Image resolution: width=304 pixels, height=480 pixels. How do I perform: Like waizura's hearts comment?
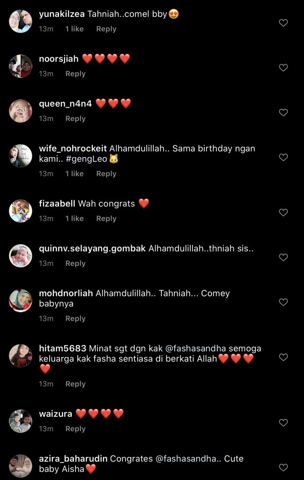tap(283, 422)
